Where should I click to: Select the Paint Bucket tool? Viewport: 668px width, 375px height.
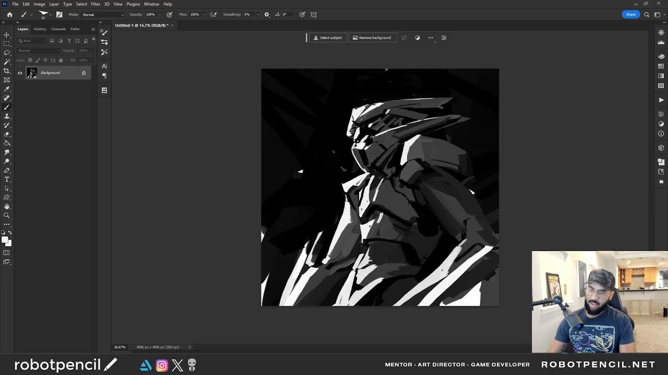point(7,143)
